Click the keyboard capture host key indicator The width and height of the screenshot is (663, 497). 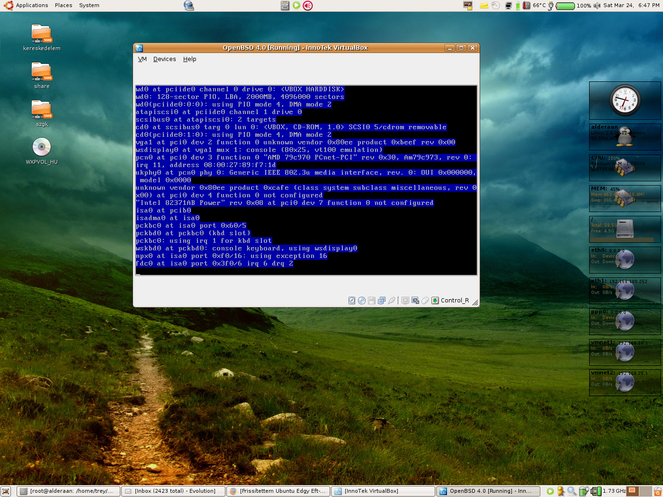click(x=435, y=301)
